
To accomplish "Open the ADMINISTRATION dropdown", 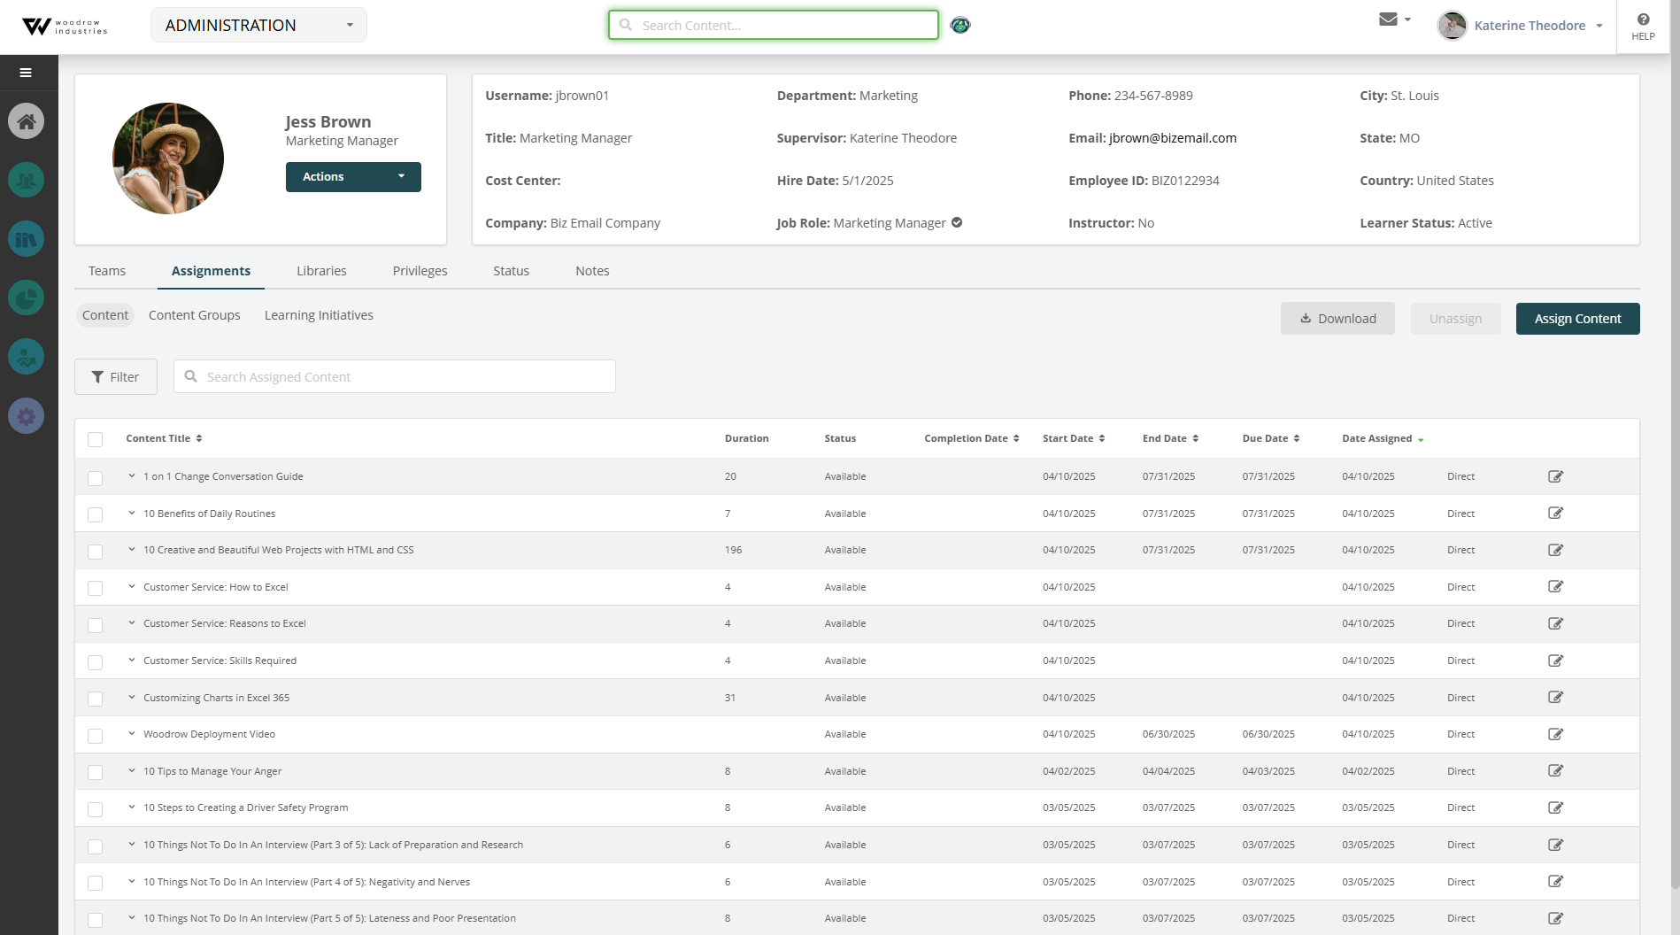I will click(x=258, y=25).
